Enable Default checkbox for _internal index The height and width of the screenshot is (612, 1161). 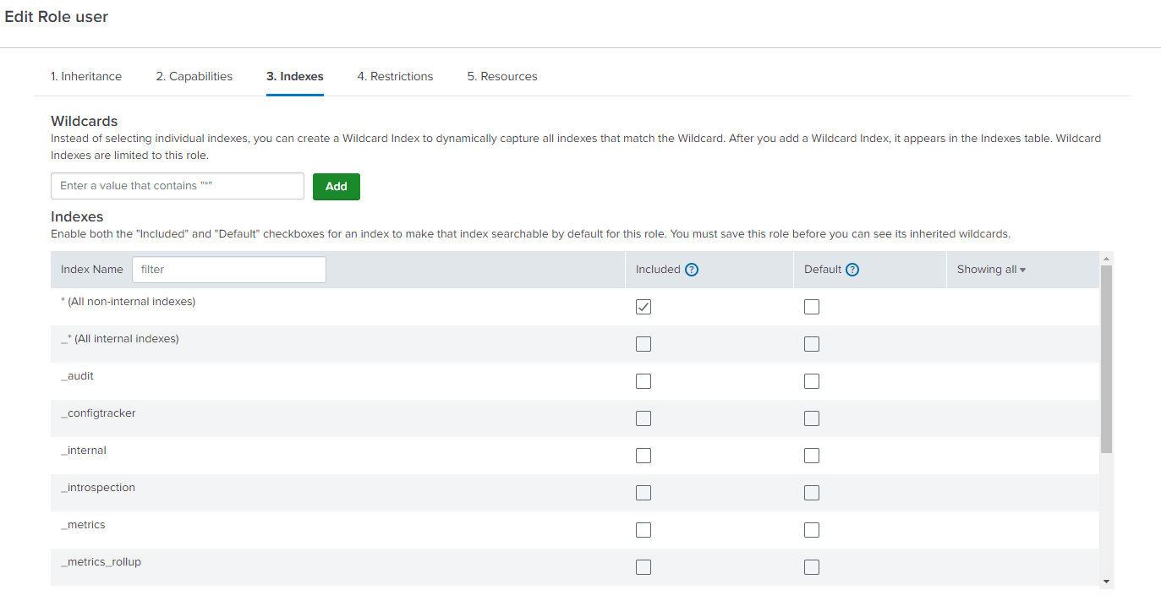pos(812,456)
